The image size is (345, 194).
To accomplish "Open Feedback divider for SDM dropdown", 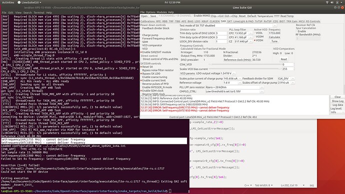I will pyautogui.click(x=286, y=78).
